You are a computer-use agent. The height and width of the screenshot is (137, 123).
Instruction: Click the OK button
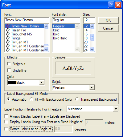[x=109, y=20]
